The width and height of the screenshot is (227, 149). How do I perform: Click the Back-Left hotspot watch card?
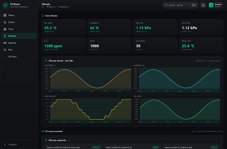point(201,45)
